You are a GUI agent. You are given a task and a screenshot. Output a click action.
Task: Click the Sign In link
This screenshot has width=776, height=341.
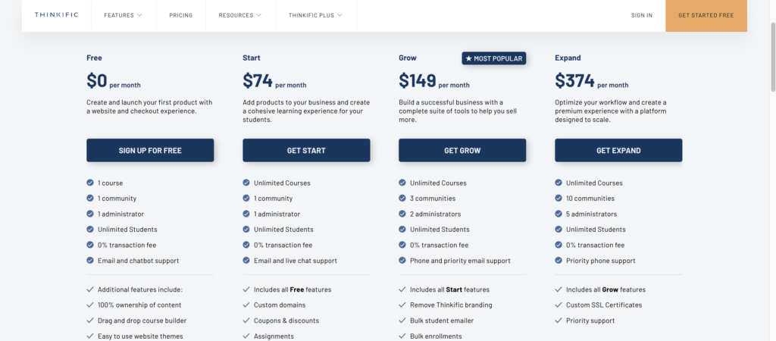pyautogui.click(x=641, y=15)
